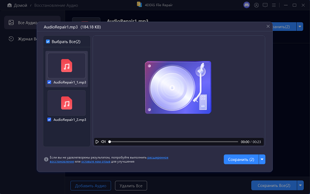The width and height of the screenshot is (310, 194).
Task: Click the Удалить Все button
Action: click(x=131, y=186)
